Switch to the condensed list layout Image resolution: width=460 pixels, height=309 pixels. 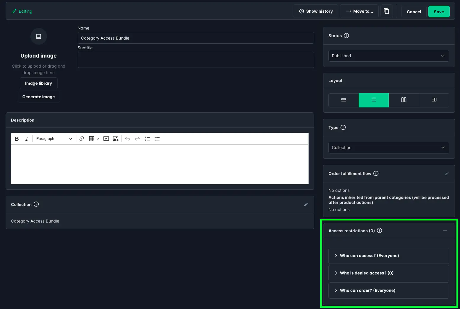[343, 100]
